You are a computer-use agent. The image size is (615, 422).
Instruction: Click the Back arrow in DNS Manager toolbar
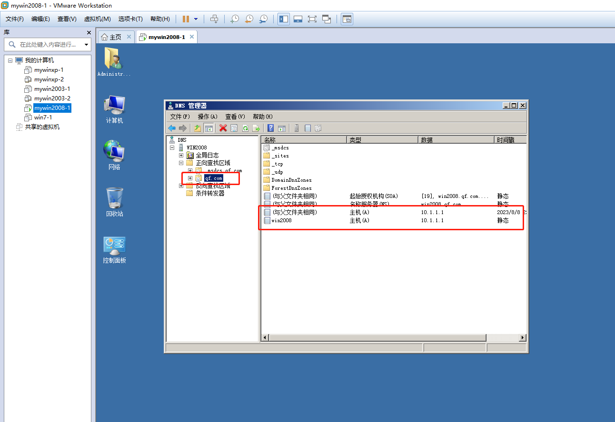click(172, 128)
